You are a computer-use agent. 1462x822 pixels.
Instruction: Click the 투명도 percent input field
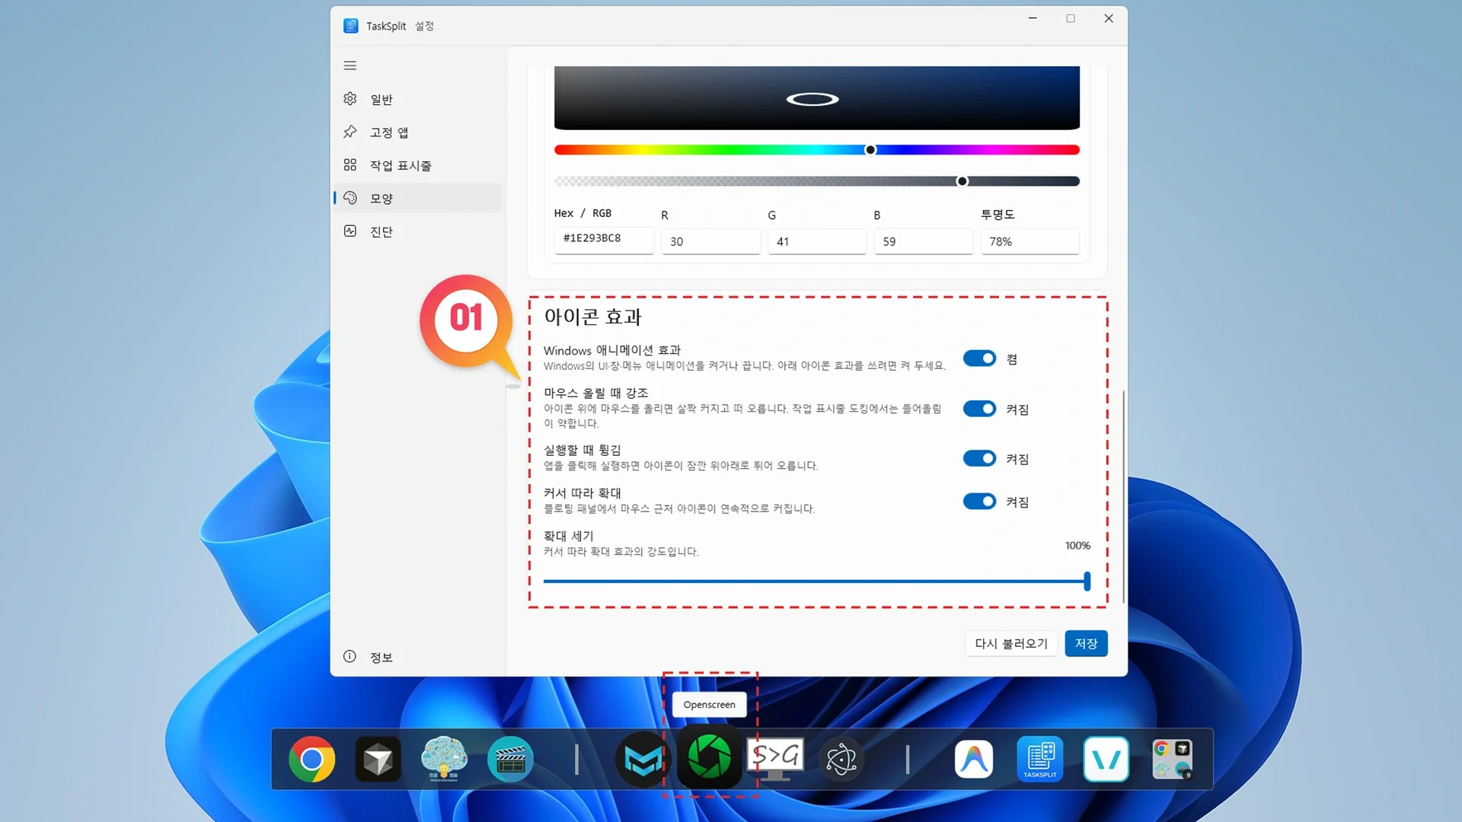coord(1029,241)
